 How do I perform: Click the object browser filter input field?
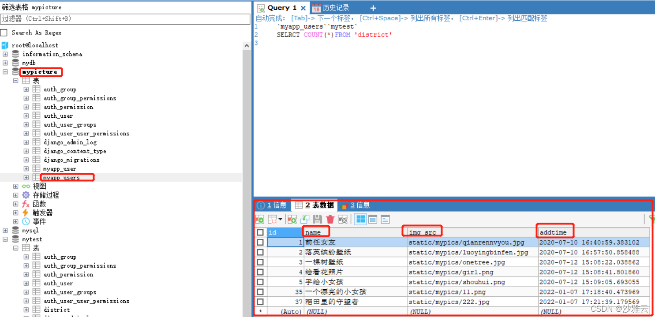[x=125, y=19]
